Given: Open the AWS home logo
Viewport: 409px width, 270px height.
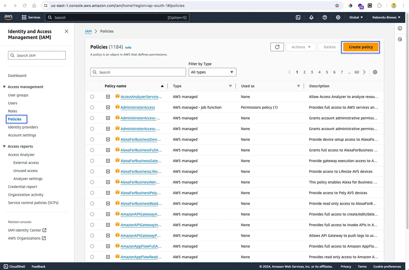Looking at the screenshot, I should pyautogui.click(x=8, y=17).
